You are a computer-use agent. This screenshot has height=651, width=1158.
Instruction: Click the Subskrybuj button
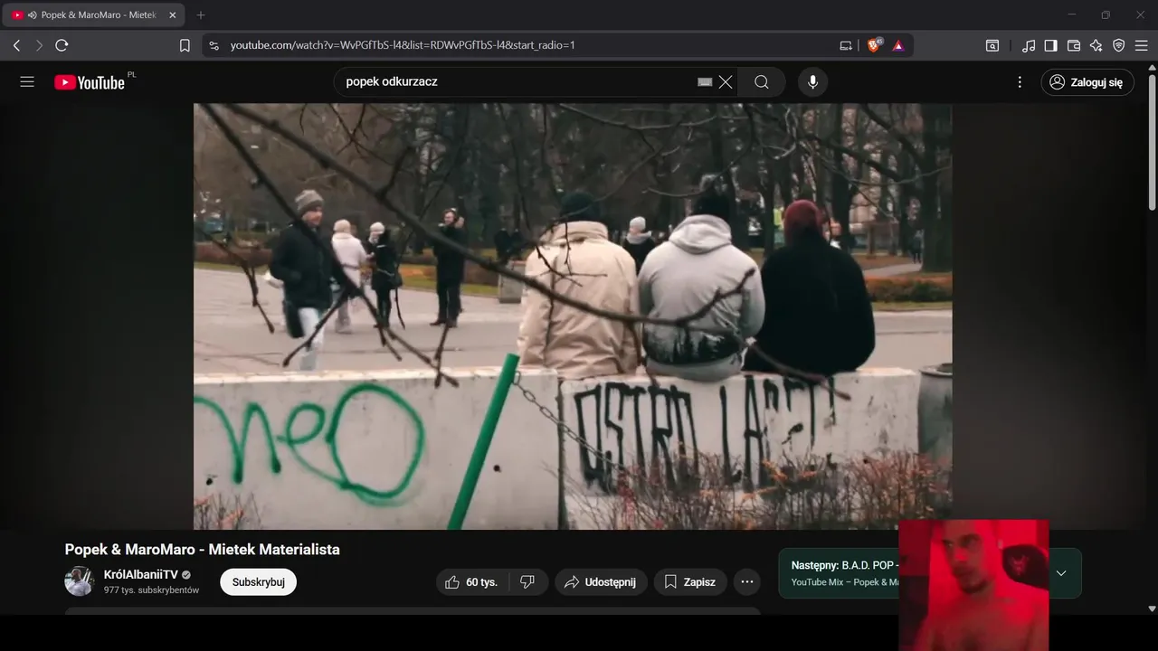[x=258, y=582]
